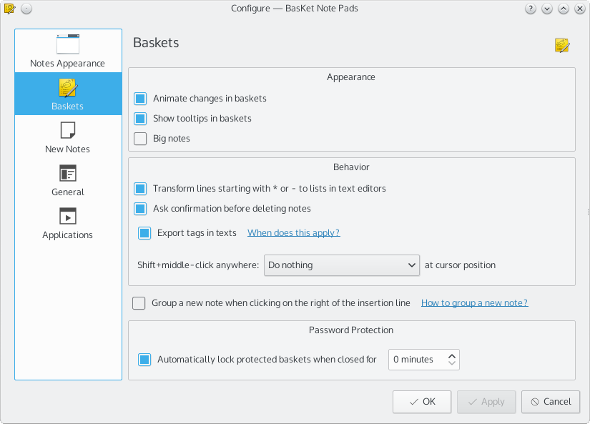Minimize the Configure window
The height and width of the screenshot is (424, 590).
point(546,9)
